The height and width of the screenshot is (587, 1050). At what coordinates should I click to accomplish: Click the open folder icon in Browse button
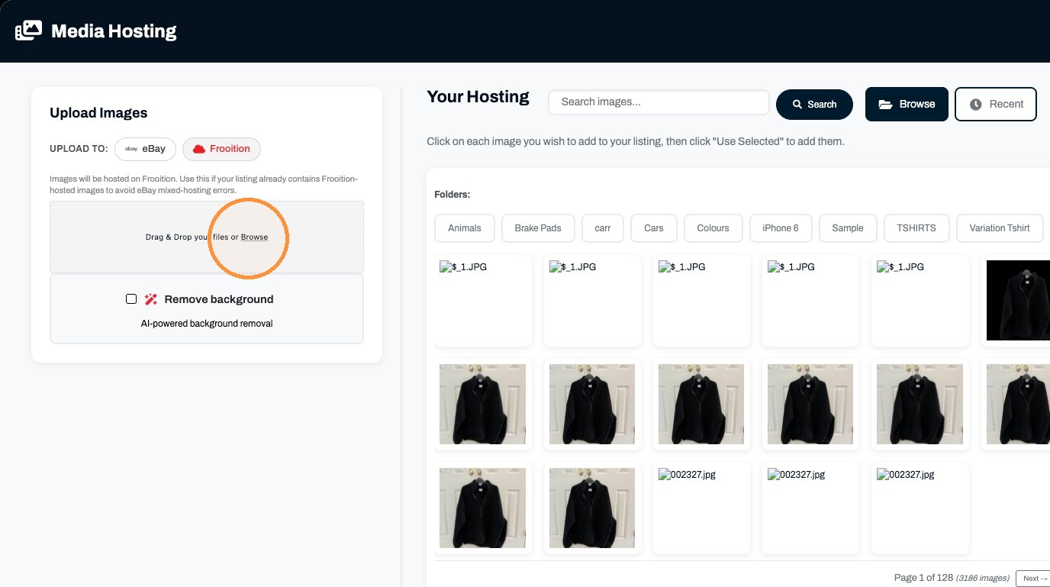885,105
